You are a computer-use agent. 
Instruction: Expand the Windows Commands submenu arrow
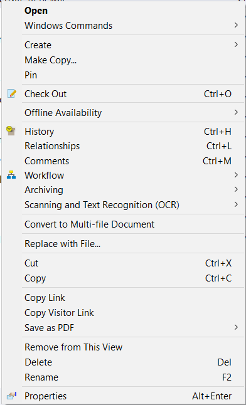[x=236, y=25]
